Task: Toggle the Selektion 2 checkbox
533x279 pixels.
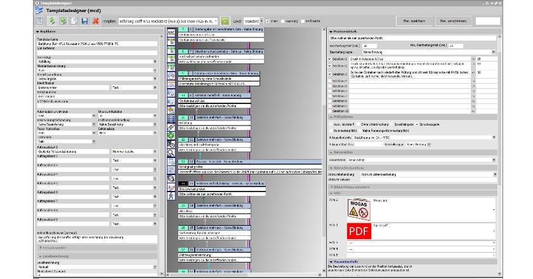Action: pos(330,65)
